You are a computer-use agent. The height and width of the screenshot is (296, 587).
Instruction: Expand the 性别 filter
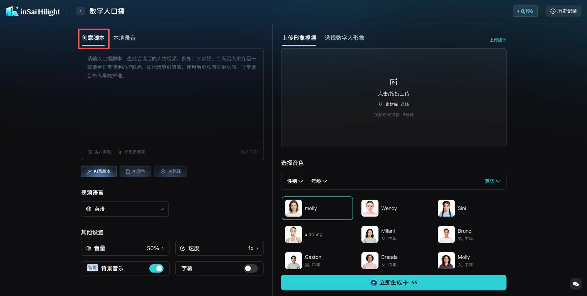click(295, 181)
